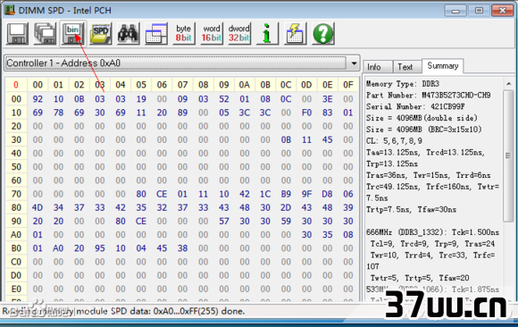The height and width of the screenshot is (327, 518).
Task: Select hex cell 38 in row B0
Action: [x=183, y=248]
